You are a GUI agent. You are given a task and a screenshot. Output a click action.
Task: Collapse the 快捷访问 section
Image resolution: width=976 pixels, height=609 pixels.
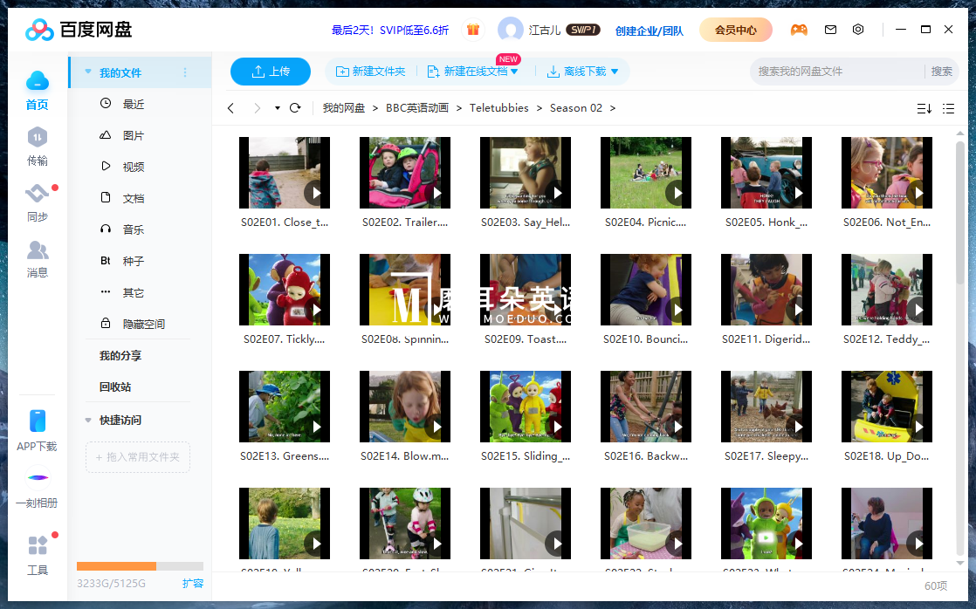pos(87,418)
